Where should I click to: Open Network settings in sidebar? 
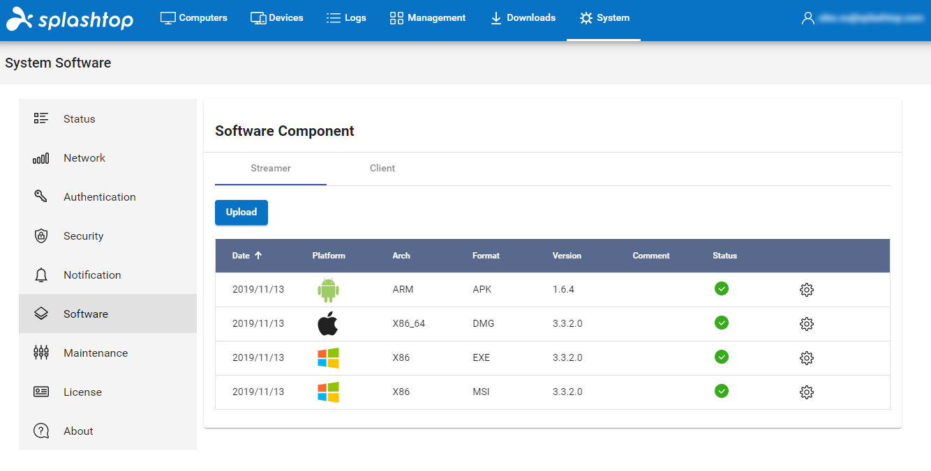pos(84,158)
